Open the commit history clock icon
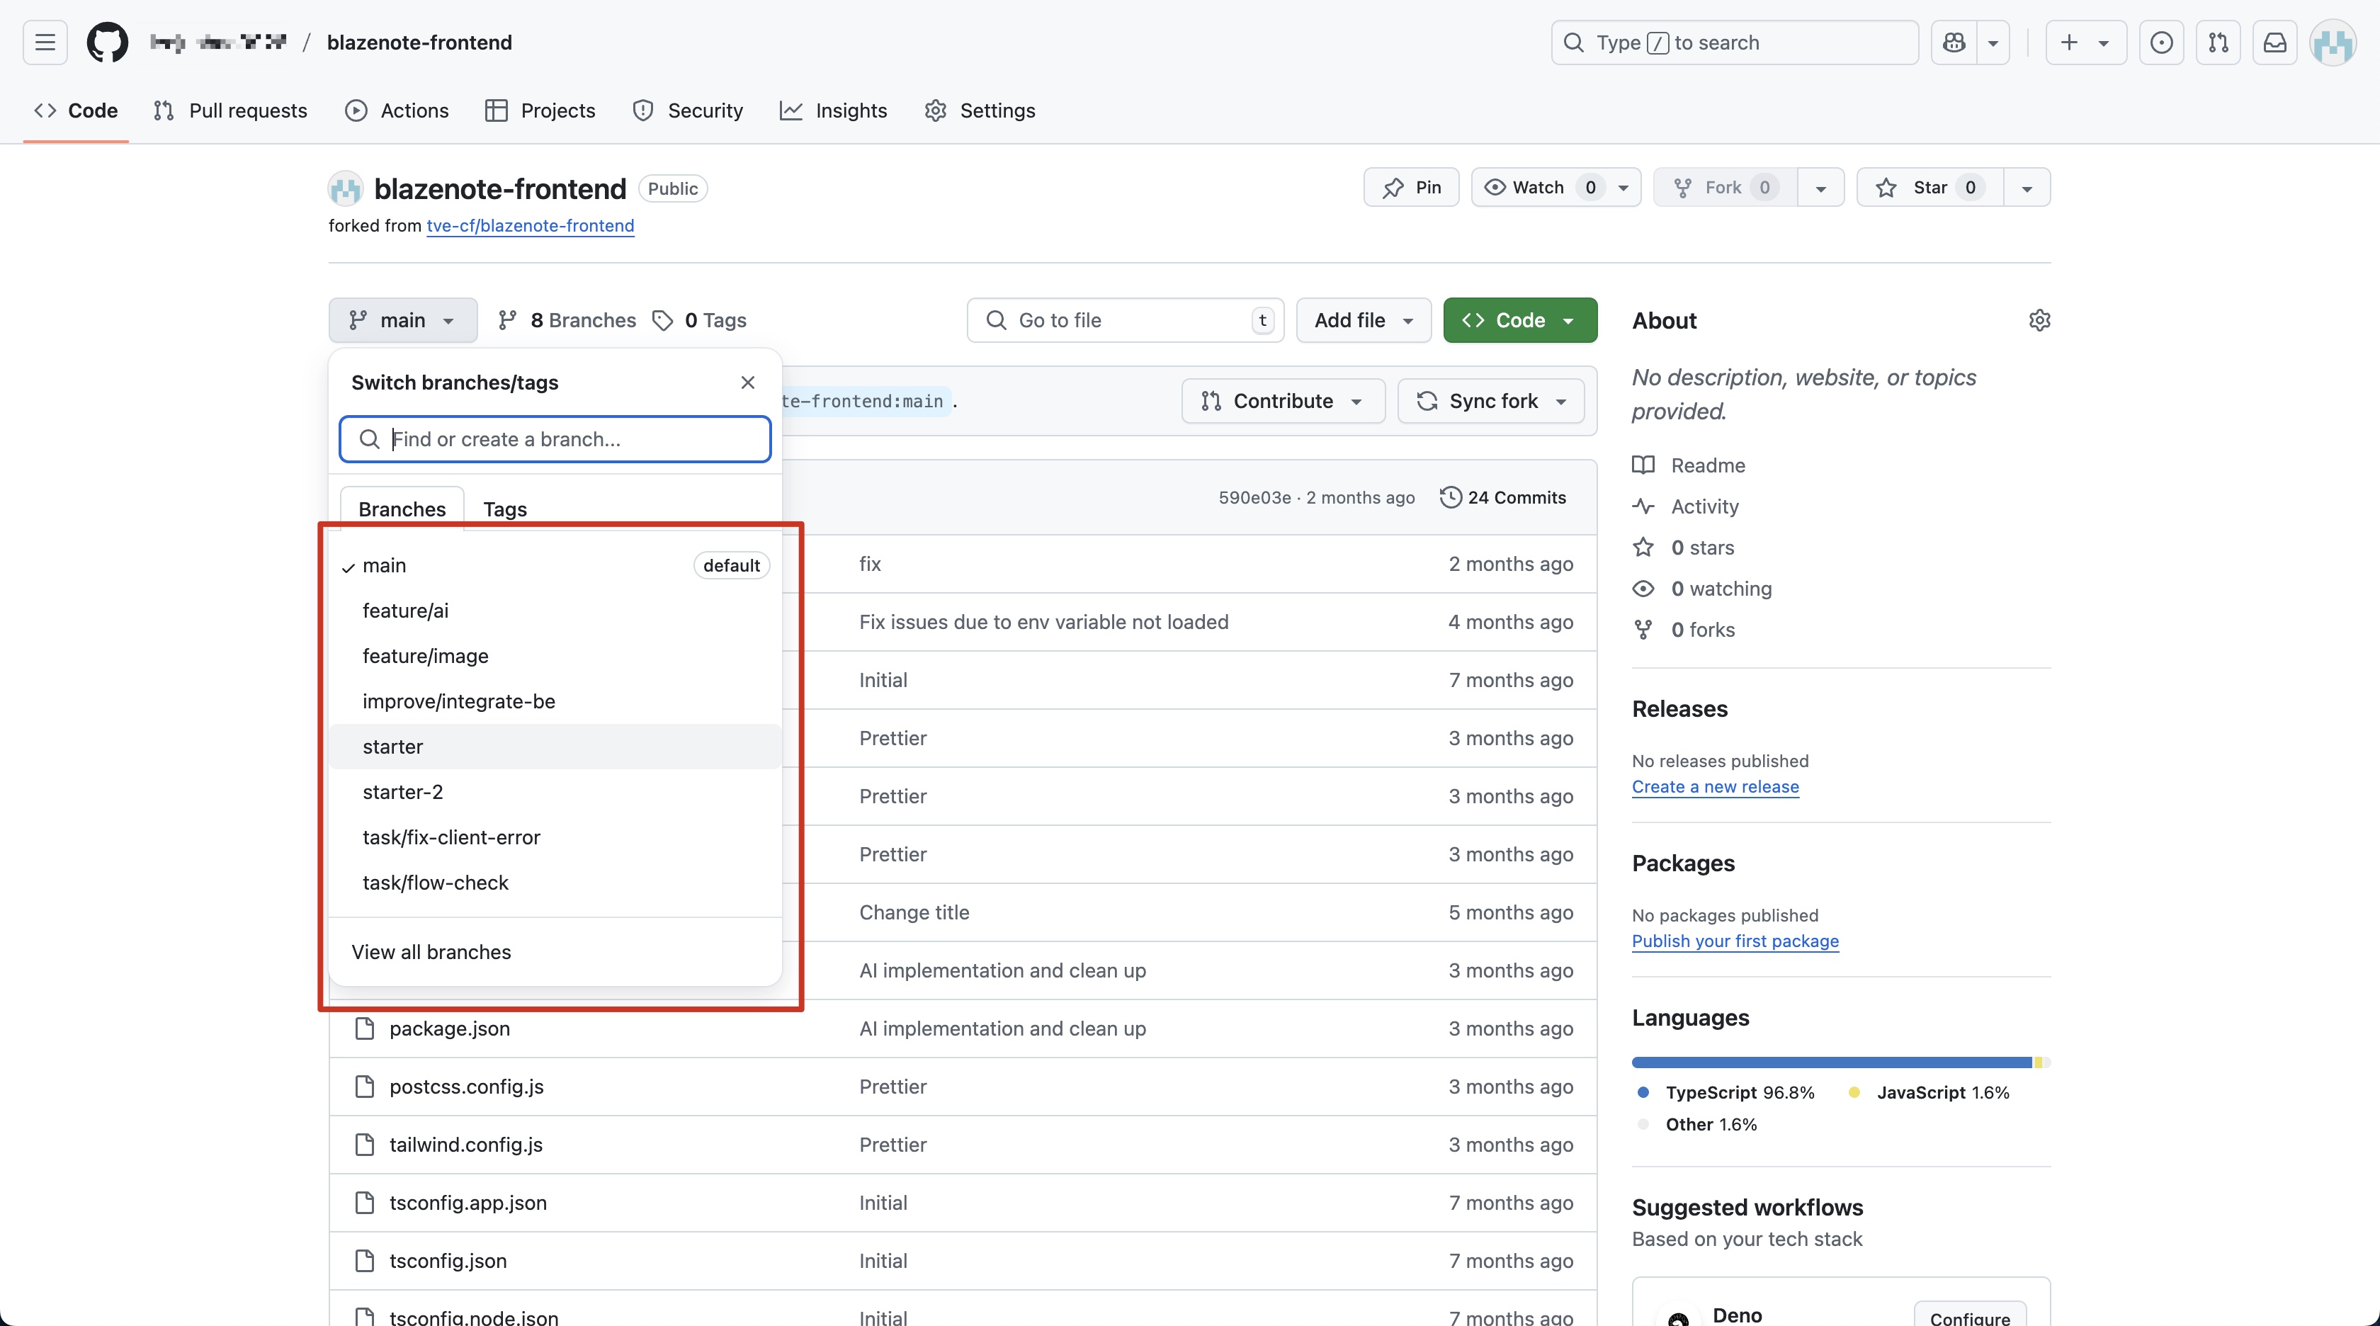The height and width of the screenshot is (1326, 2380). click(x=1451, y=497)
